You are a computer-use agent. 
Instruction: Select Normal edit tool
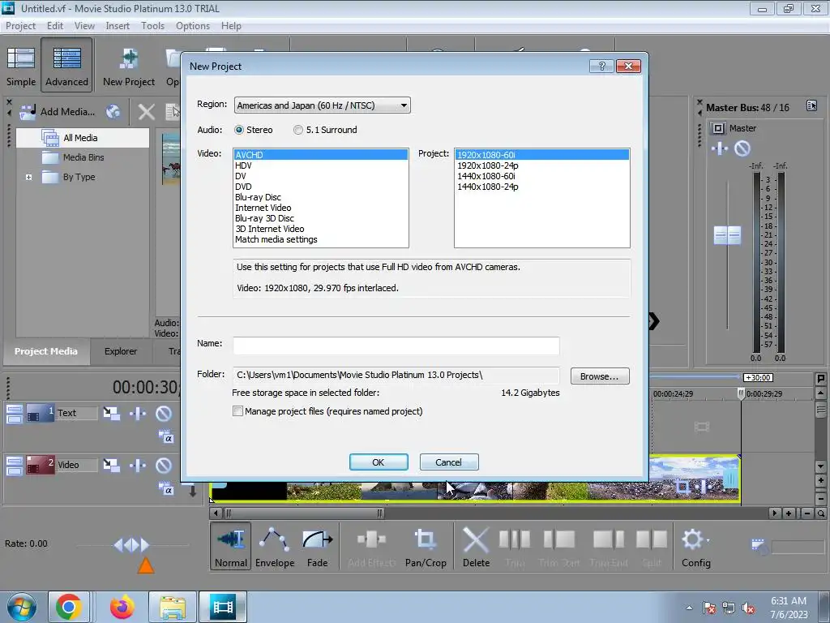click(231, 547)
